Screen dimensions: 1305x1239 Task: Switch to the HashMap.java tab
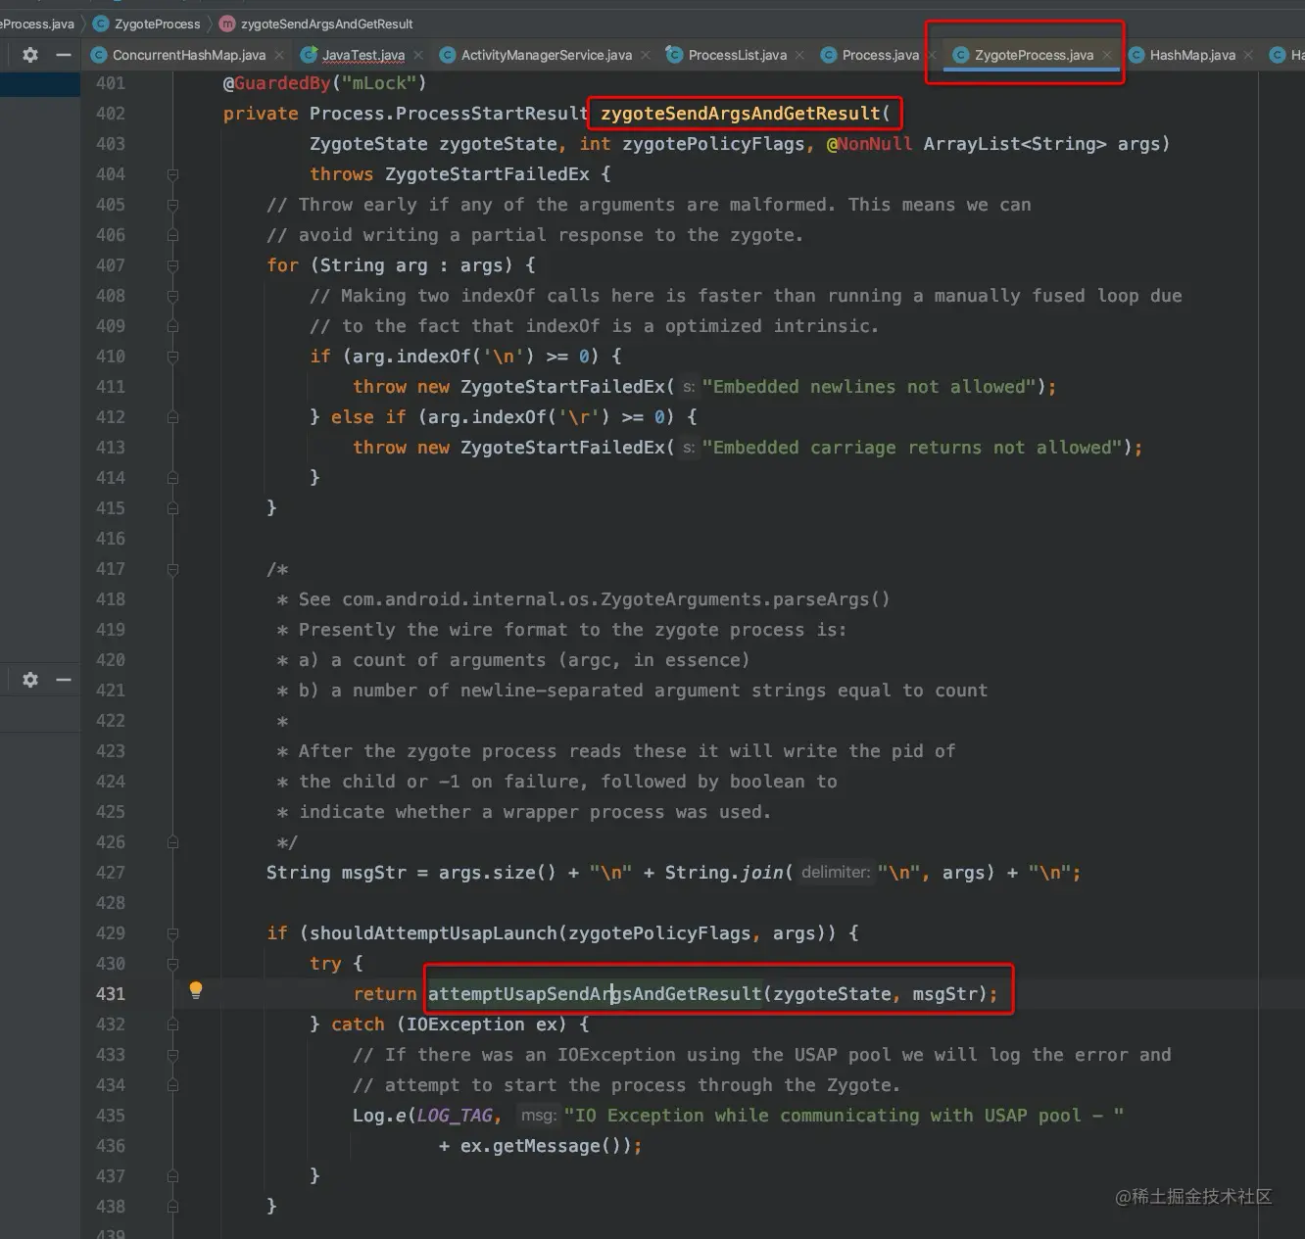(x=1192, y=55)
